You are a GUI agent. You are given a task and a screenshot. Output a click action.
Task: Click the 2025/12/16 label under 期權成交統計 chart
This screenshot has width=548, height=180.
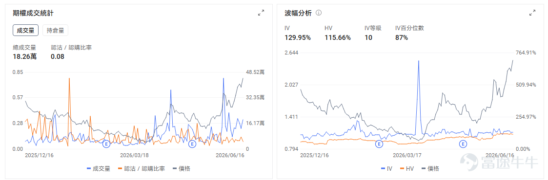(x=39, y=155)
